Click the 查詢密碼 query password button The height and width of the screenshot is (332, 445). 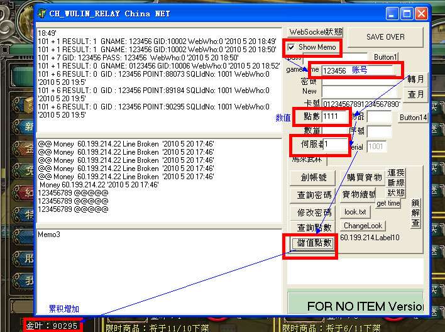tap(314, 196)
